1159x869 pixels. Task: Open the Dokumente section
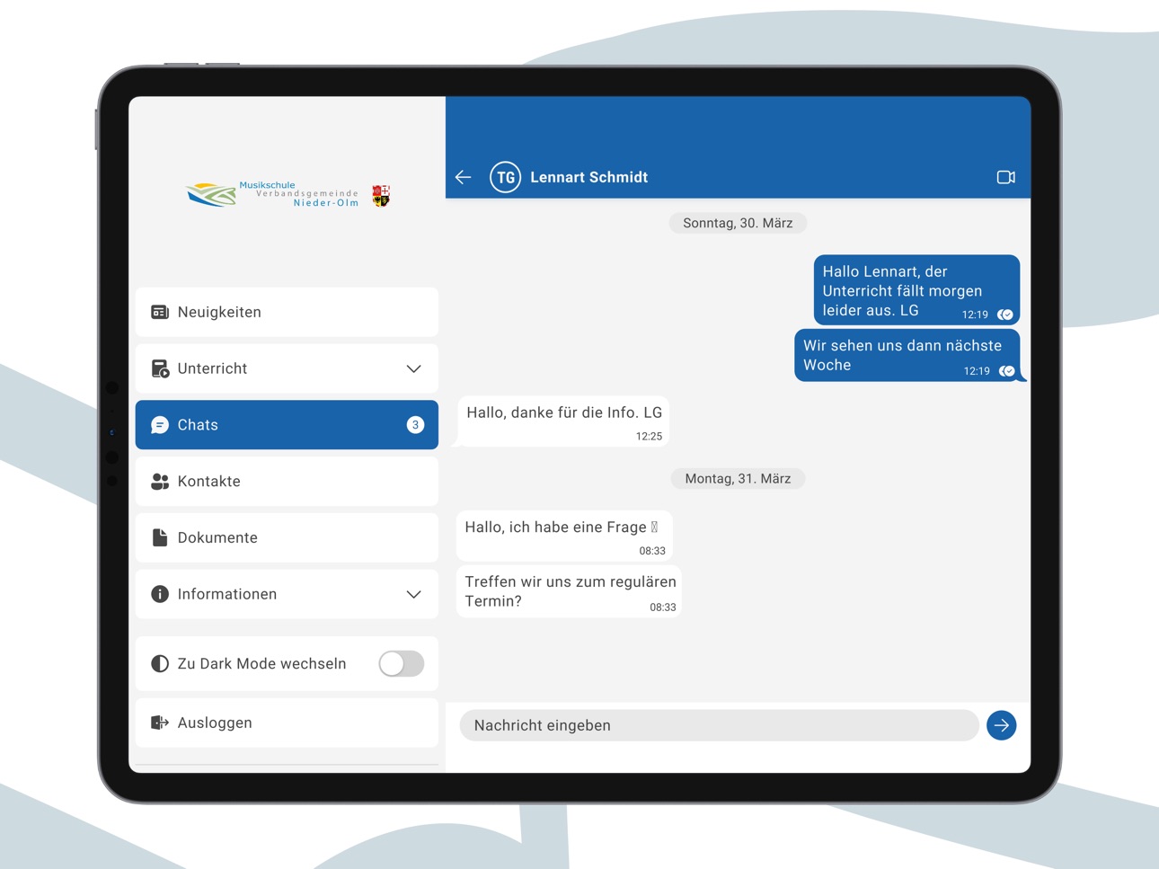point(287,537)
